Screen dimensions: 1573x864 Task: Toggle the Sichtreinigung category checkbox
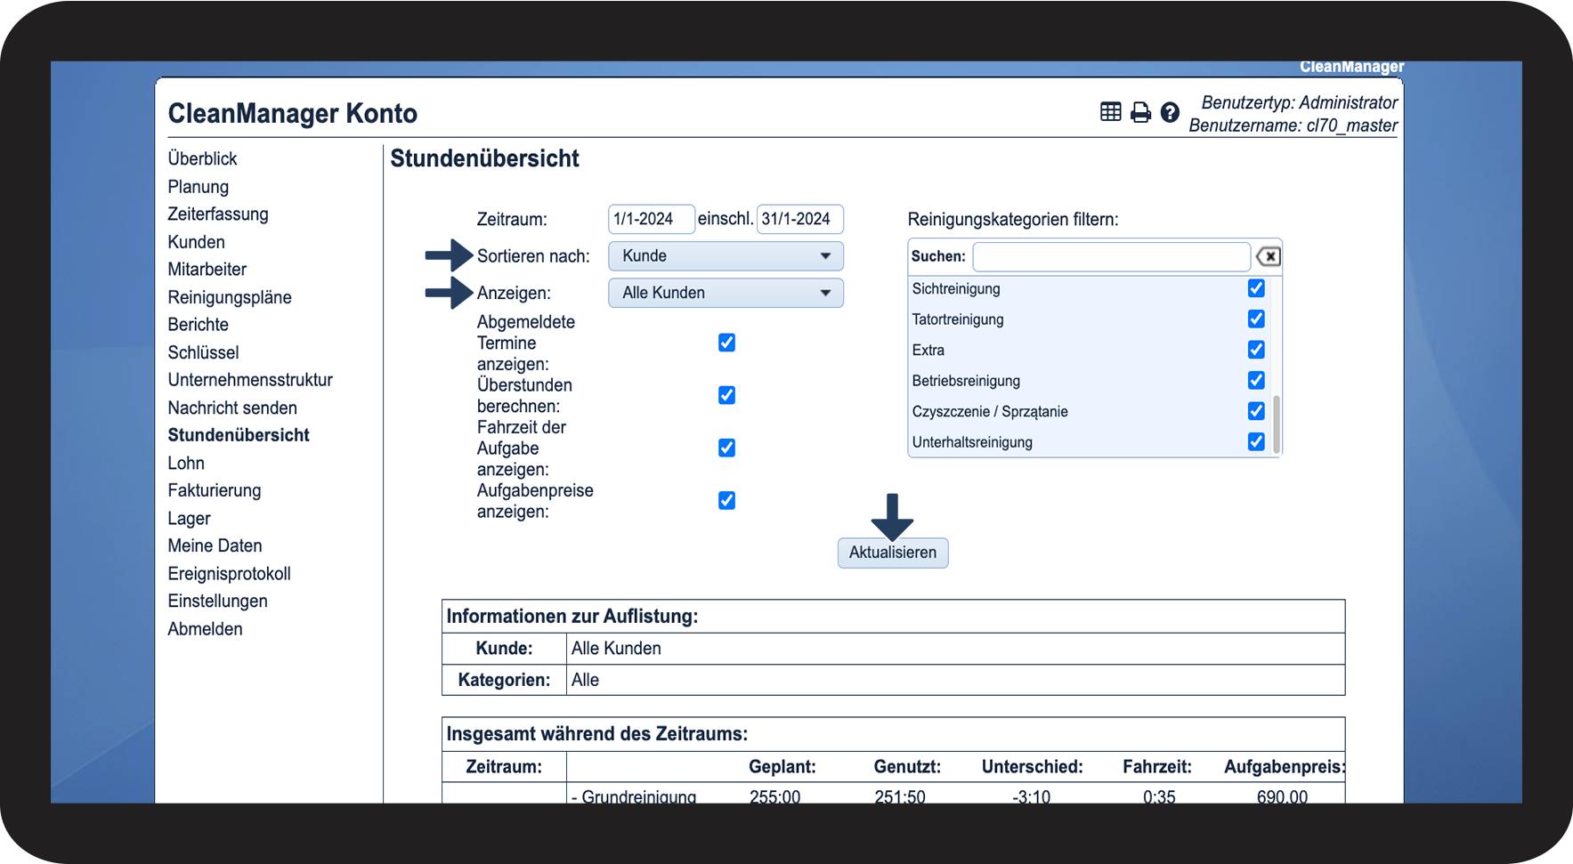coord(1255,288)
